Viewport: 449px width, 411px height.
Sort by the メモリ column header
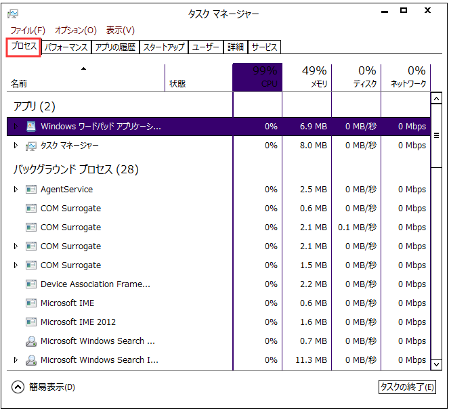(307, 78)
